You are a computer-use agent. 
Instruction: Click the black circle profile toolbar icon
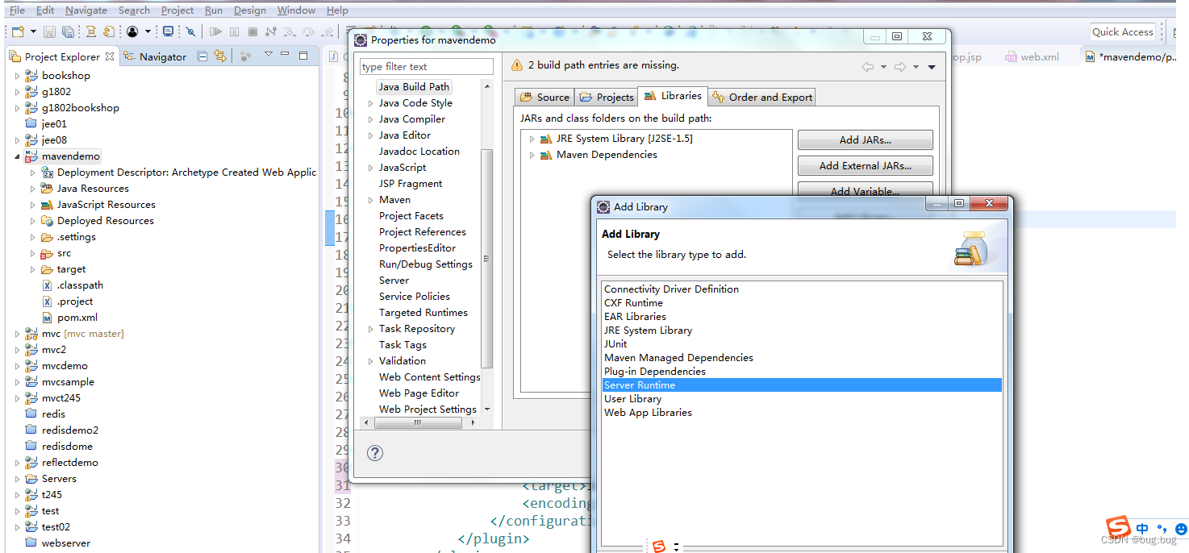[132, 32]
